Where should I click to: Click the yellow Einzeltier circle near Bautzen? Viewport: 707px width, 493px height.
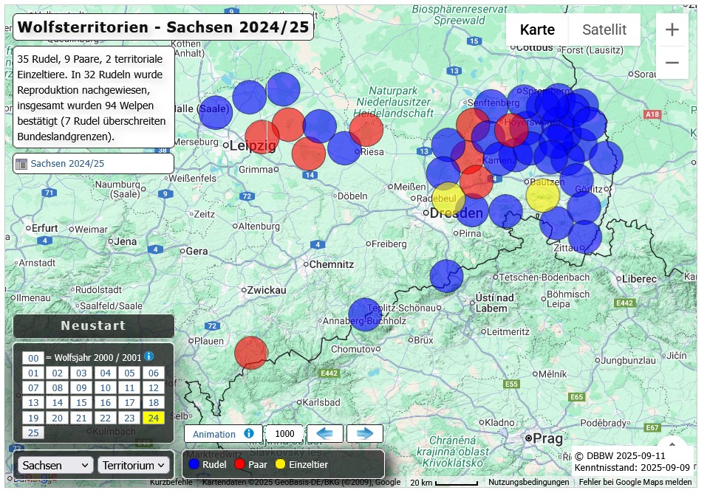[x=542, y=195]
